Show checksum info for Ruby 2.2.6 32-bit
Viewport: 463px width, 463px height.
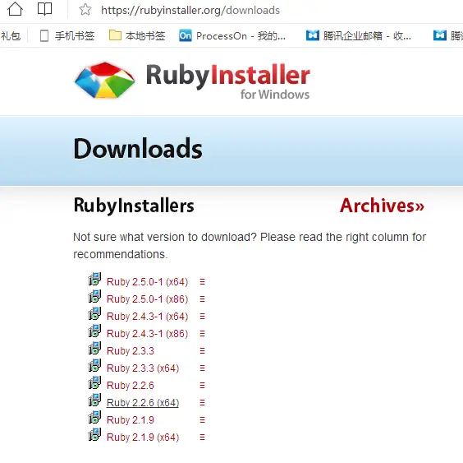[202, 385]
